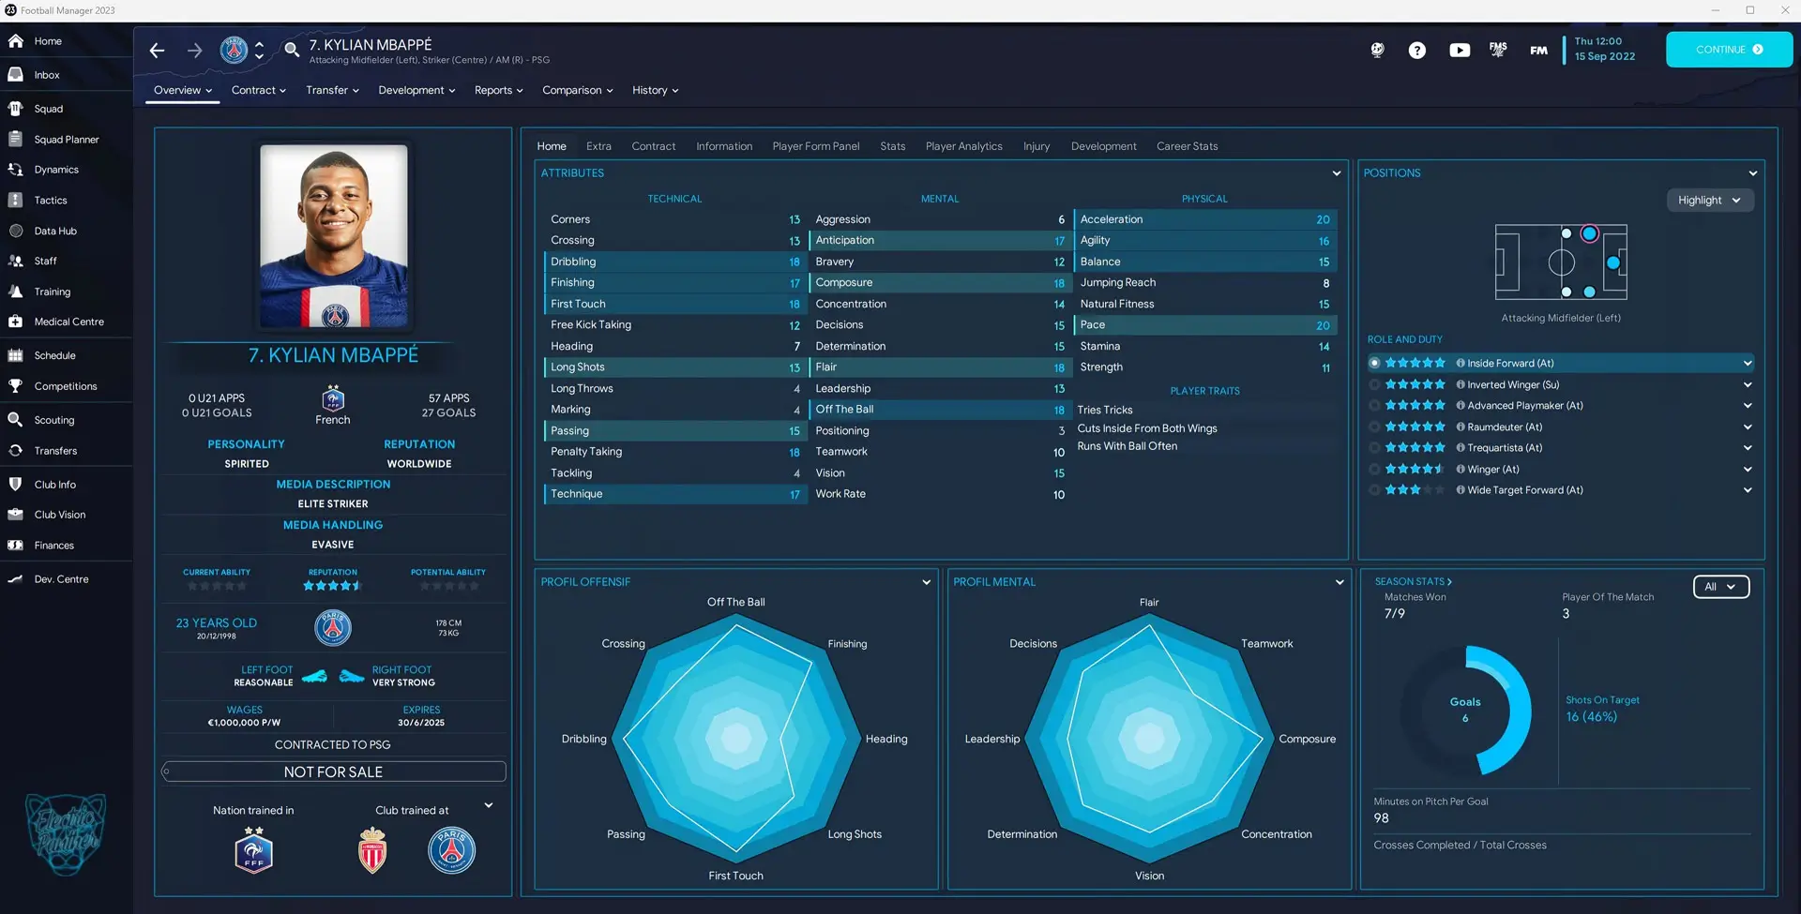Click the Current Ability star rating

pos(217,586)
